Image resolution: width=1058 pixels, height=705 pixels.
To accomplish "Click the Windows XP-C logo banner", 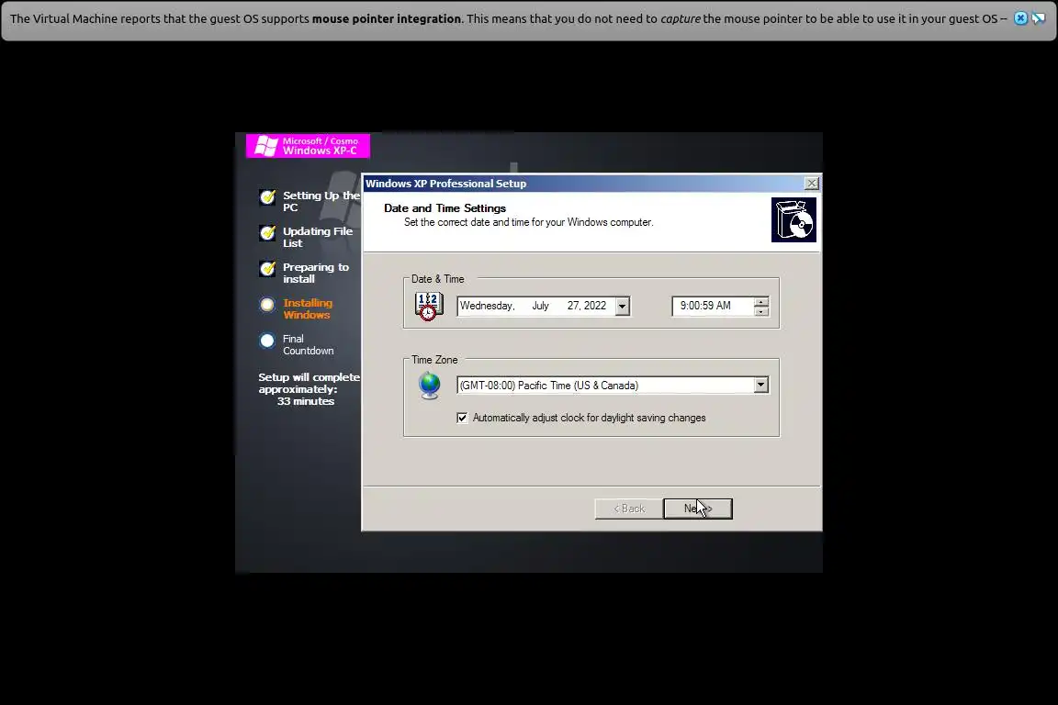I will point(308,146).
